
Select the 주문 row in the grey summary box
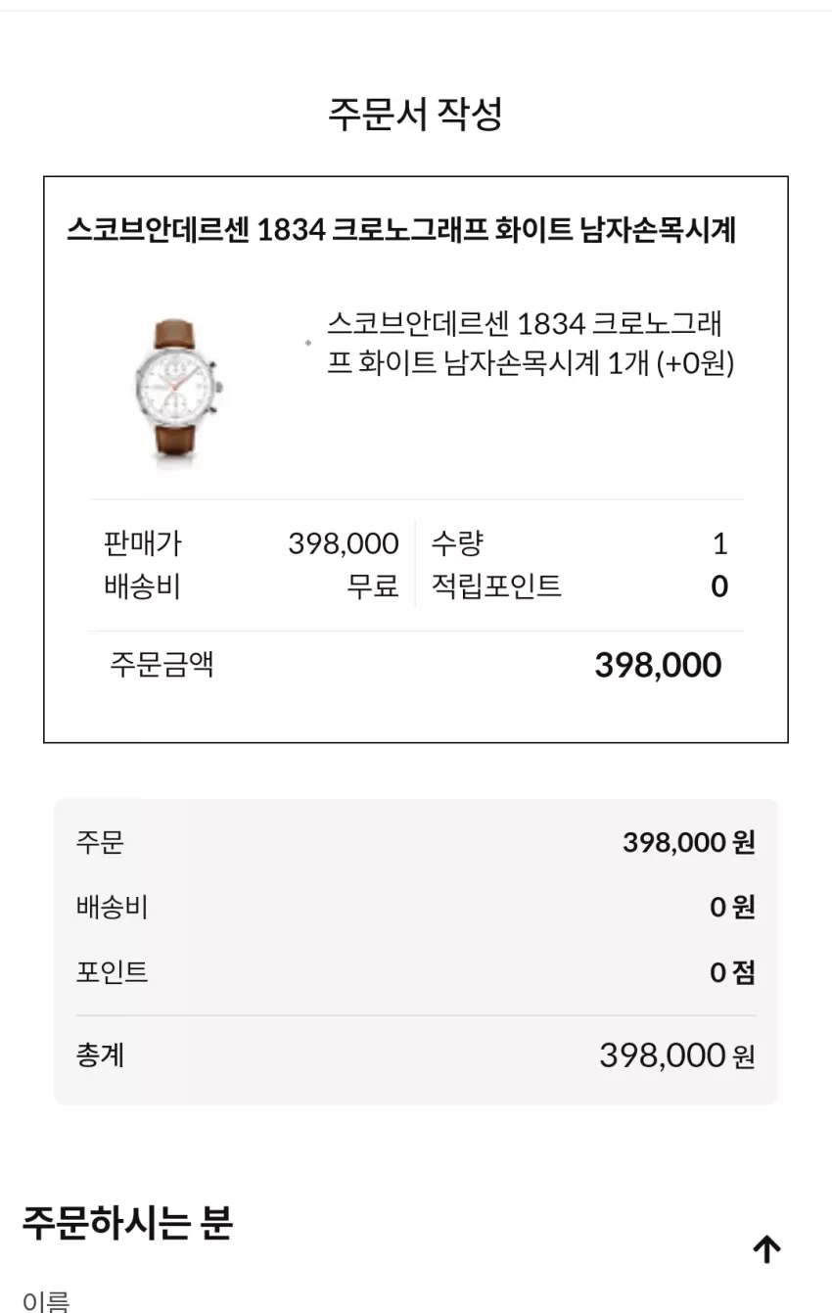point(415,842)
